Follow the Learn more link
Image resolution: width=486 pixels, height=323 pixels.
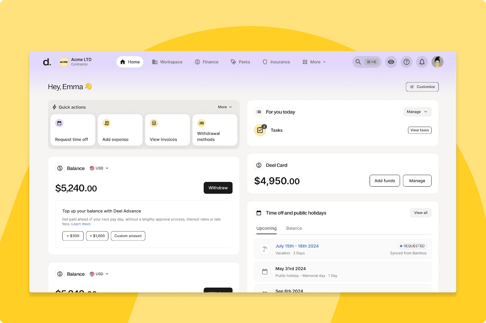tap(81, 224)
